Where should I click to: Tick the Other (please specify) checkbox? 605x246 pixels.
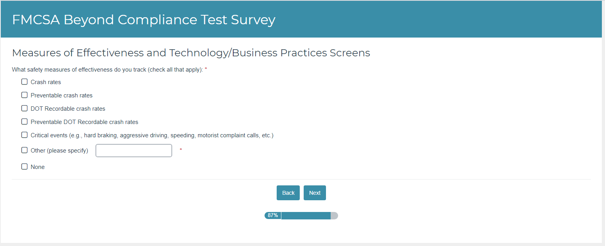point(24,150)
